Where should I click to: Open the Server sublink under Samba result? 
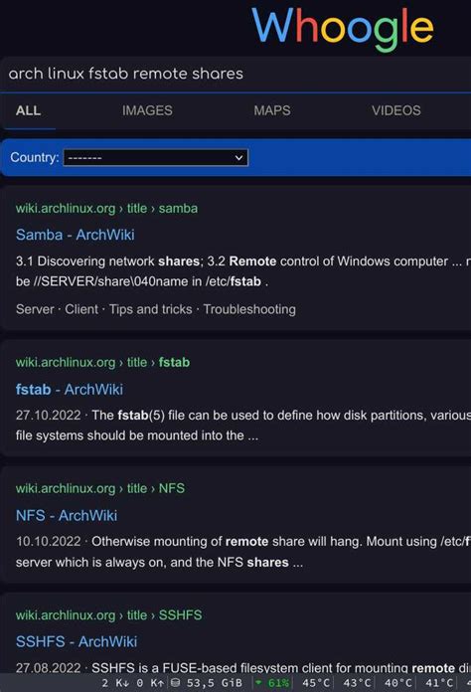[x=35, y=309]
